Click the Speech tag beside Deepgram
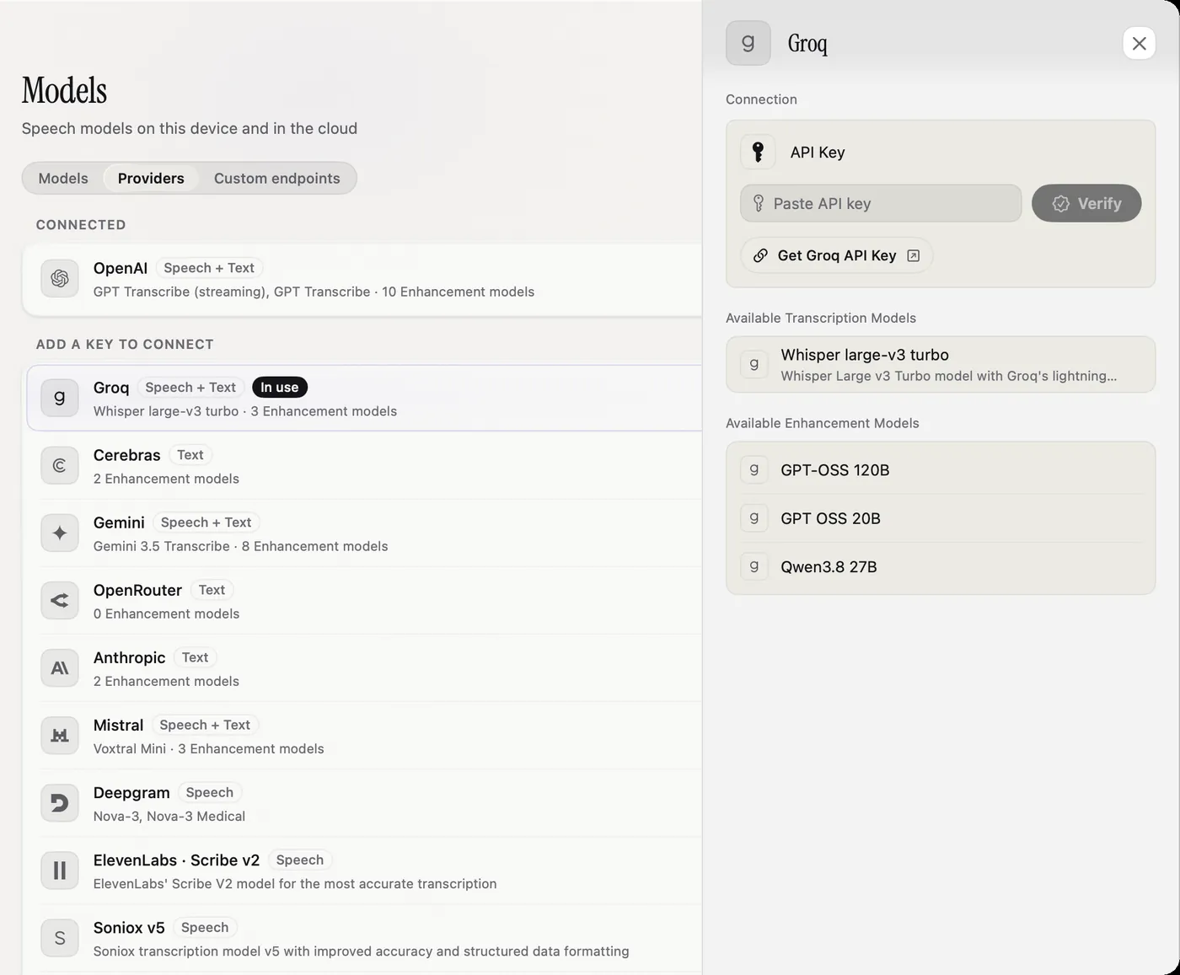1180x975 pixels. [x=209, y=792]
